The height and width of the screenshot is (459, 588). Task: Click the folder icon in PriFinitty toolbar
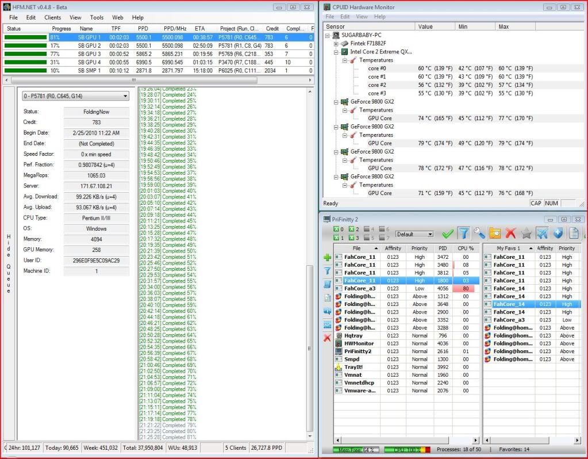pyautogui.click(x=495, y=234)
